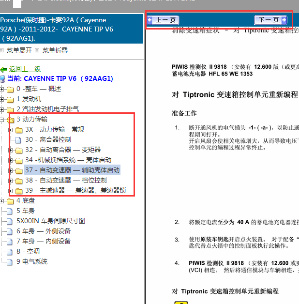Viewport: 299px width, 304px height.
Task: Open 5X00IN 车身间隙尺寸图 document
Action: (x=51, y=221)
